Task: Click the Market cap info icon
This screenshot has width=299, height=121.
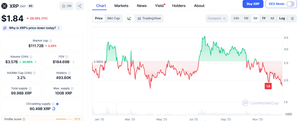Action: (x=51, y=41)
